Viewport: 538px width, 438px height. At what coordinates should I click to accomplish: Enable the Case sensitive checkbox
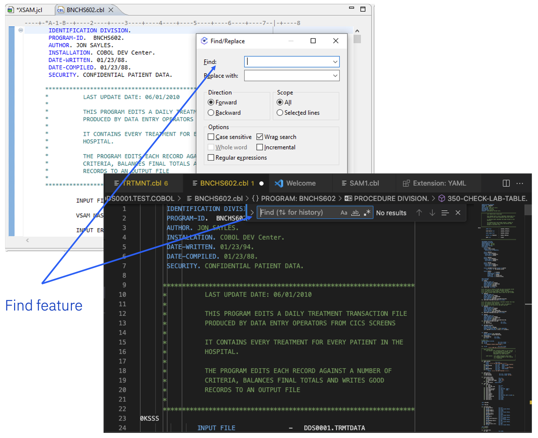click(x=211, y=137)
